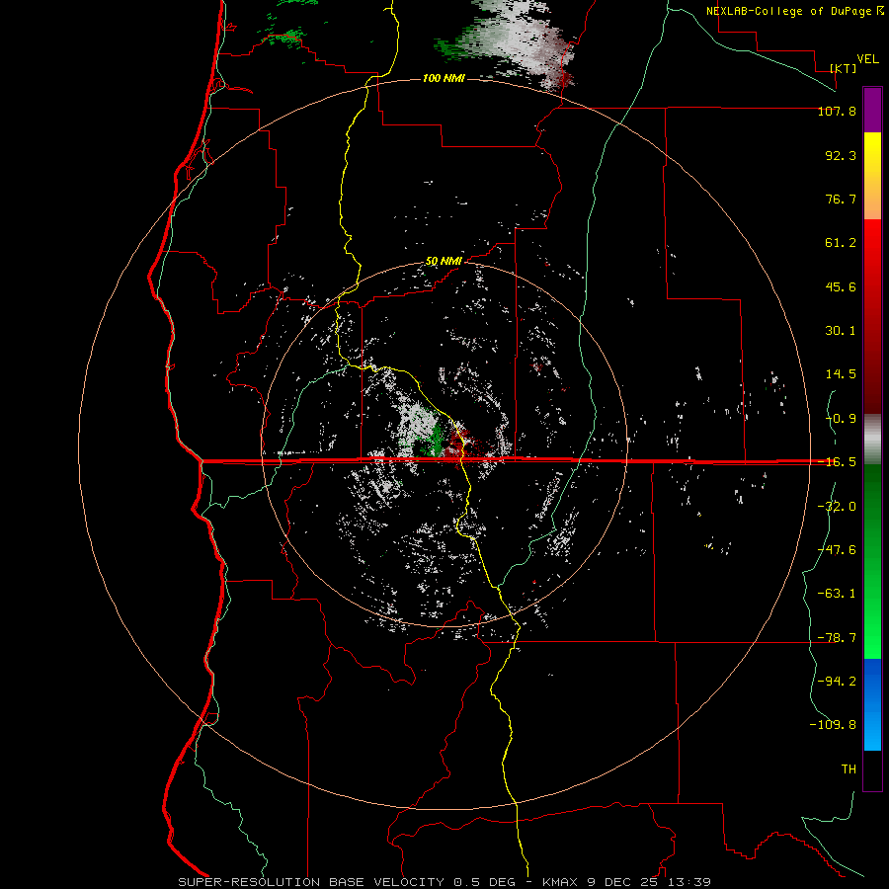This screenshot has height=889, width=889.
Task: Click the 30.1 velocity scale value
Action: (841, 331)
